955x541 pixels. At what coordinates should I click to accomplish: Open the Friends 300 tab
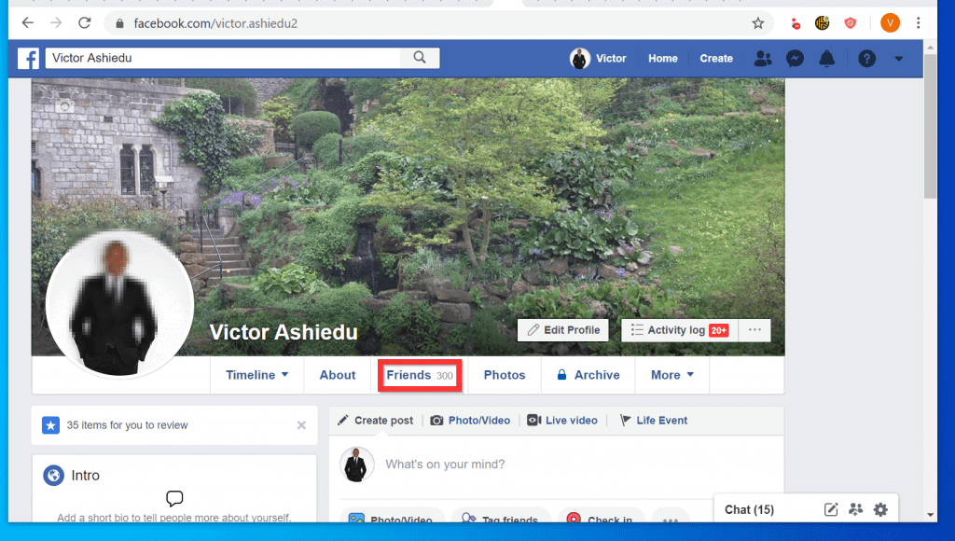point(420,375)
